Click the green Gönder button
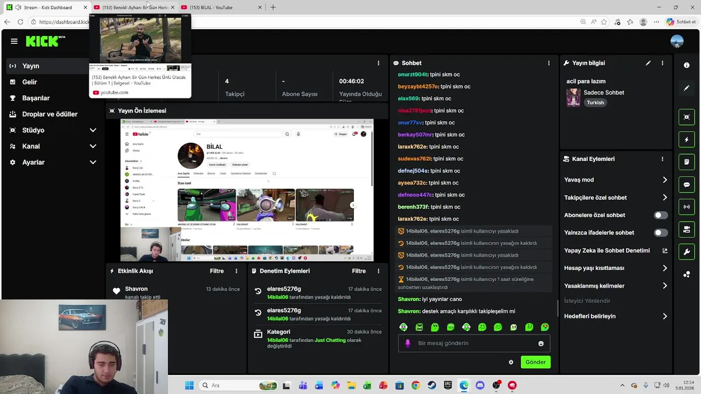The height and width of the screenshot is (394, 701). click(536, 362)
